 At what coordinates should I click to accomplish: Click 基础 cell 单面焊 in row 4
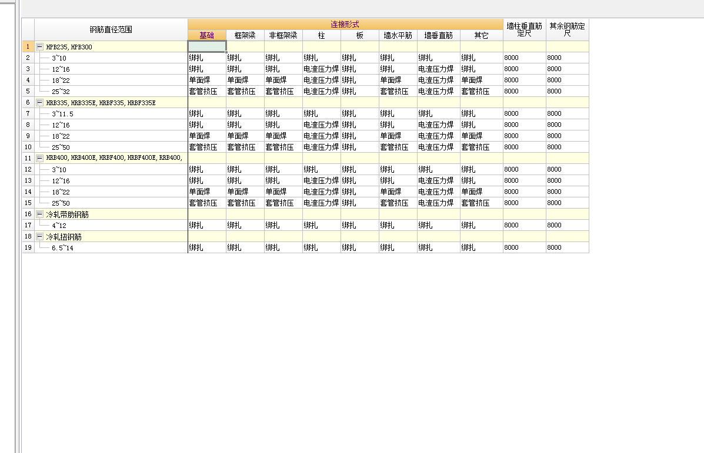(x=207, y=80)
